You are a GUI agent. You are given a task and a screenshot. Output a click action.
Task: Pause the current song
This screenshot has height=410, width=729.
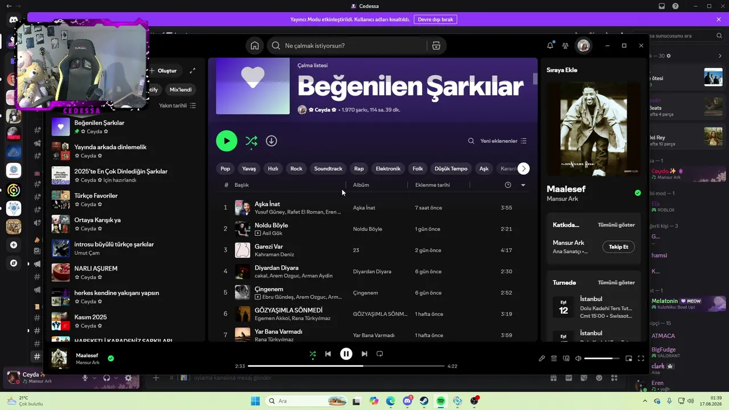pyautogui.click(x=346, y=354)
